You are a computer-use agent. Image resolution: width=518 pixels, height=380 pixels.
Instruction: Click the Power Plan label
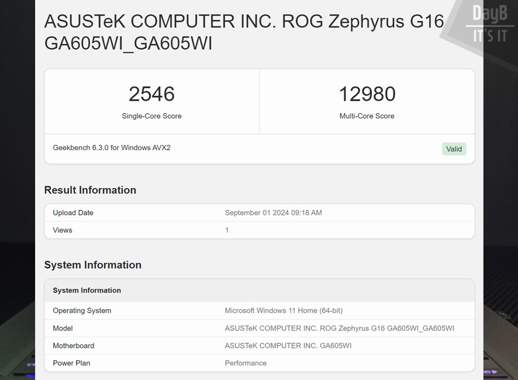pos(71,363)
